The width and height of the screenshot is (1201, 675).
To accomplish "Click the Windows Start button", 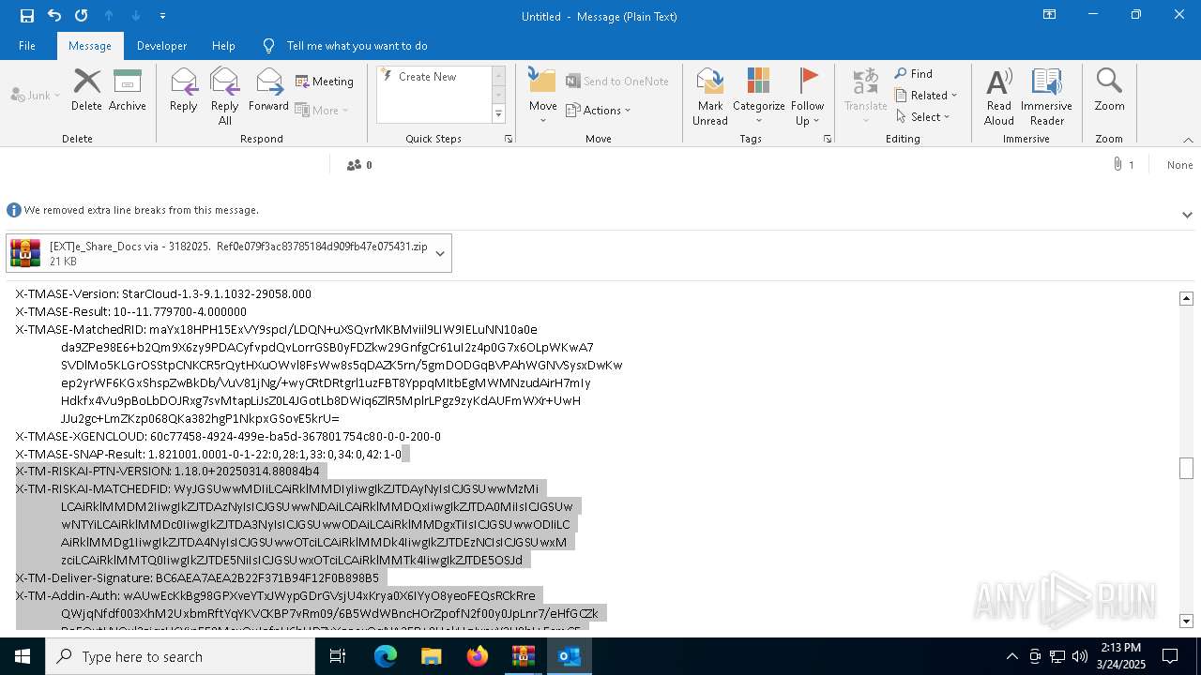I will point(23,656).
